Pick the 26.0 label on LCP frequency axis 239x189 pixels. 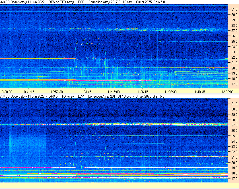tap(234, 130)
